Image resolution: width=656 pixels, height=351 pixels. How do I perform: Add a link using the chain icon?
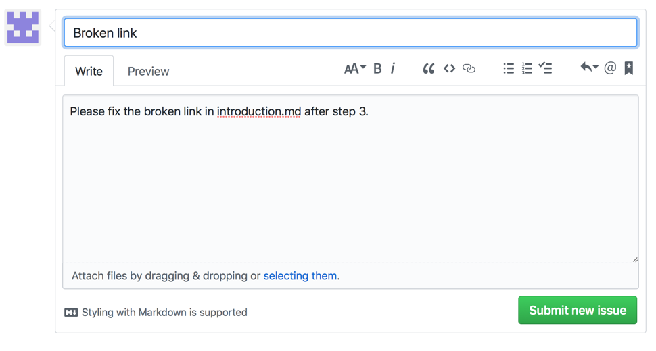[469, 68]
